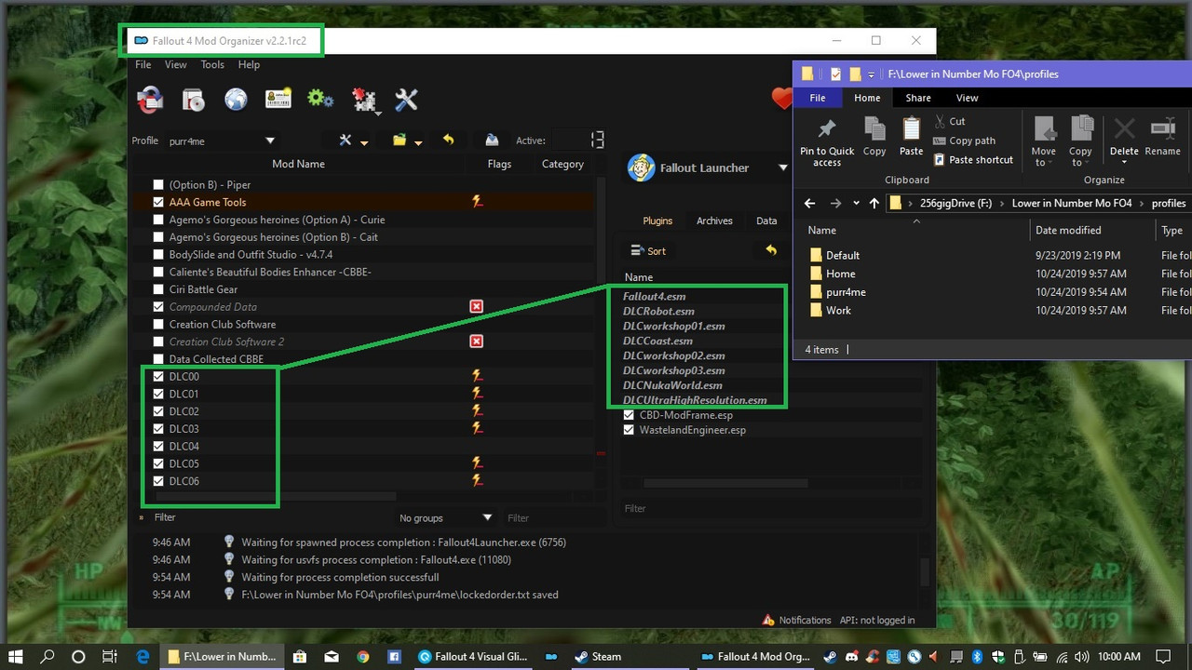Viewport: 1192px width, 670px height.
Task: Disable the AAA Game Tools mod
Action: [x=158, y=202]
